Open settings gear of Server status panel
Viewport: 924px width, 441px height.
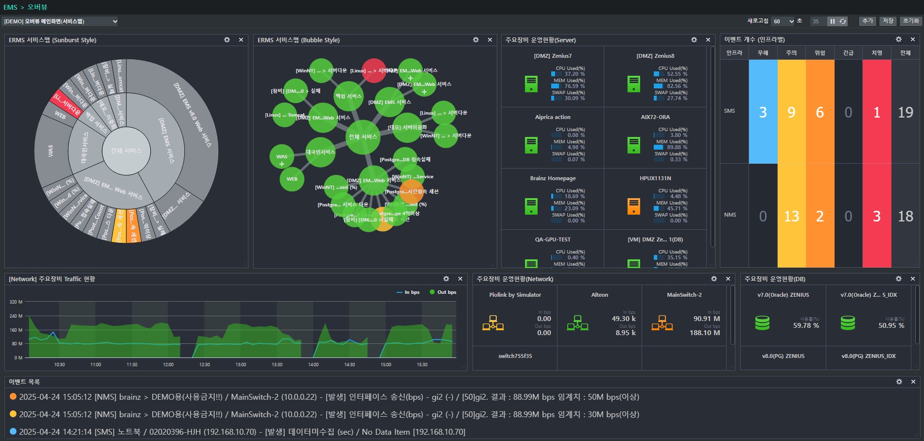(694, 40)
